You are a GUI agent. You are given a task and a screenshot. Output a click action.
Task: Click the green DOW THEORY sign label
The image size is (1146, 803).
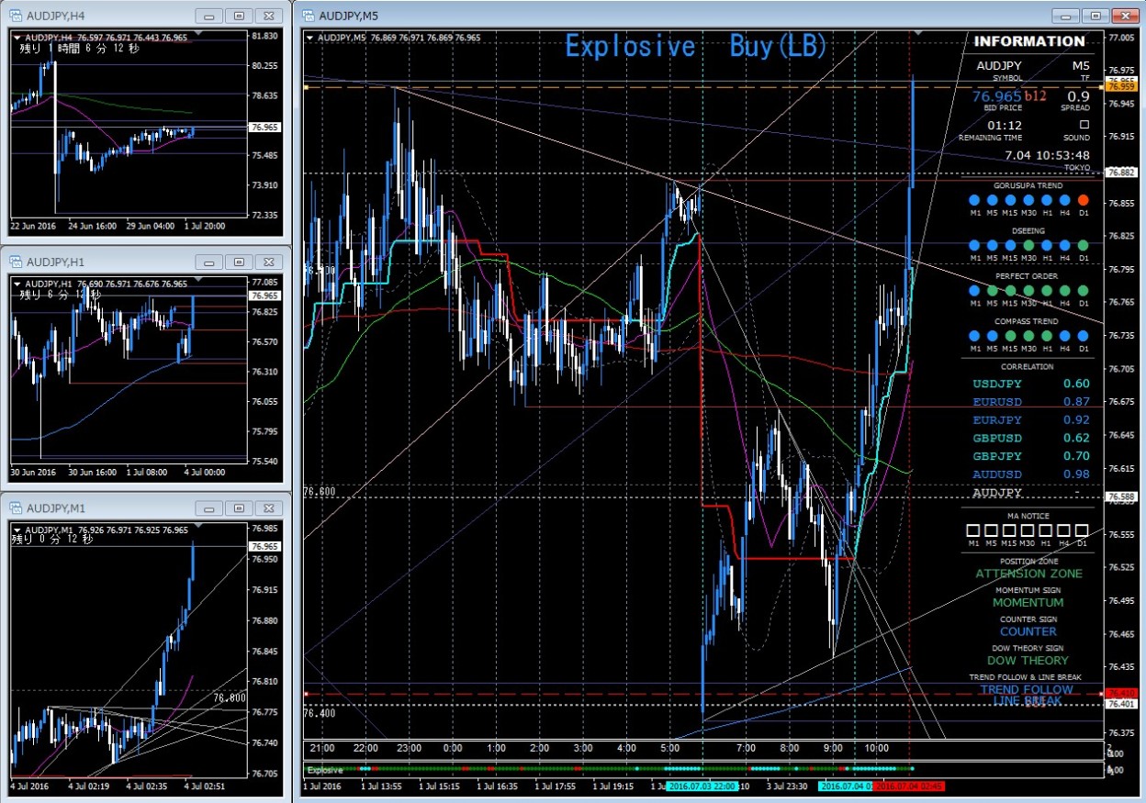click(1028, 660)
